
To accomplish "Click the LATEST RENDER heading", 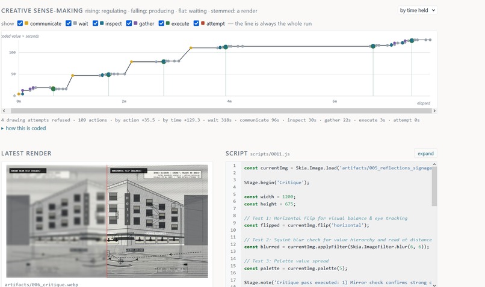I will pos(26,153).
